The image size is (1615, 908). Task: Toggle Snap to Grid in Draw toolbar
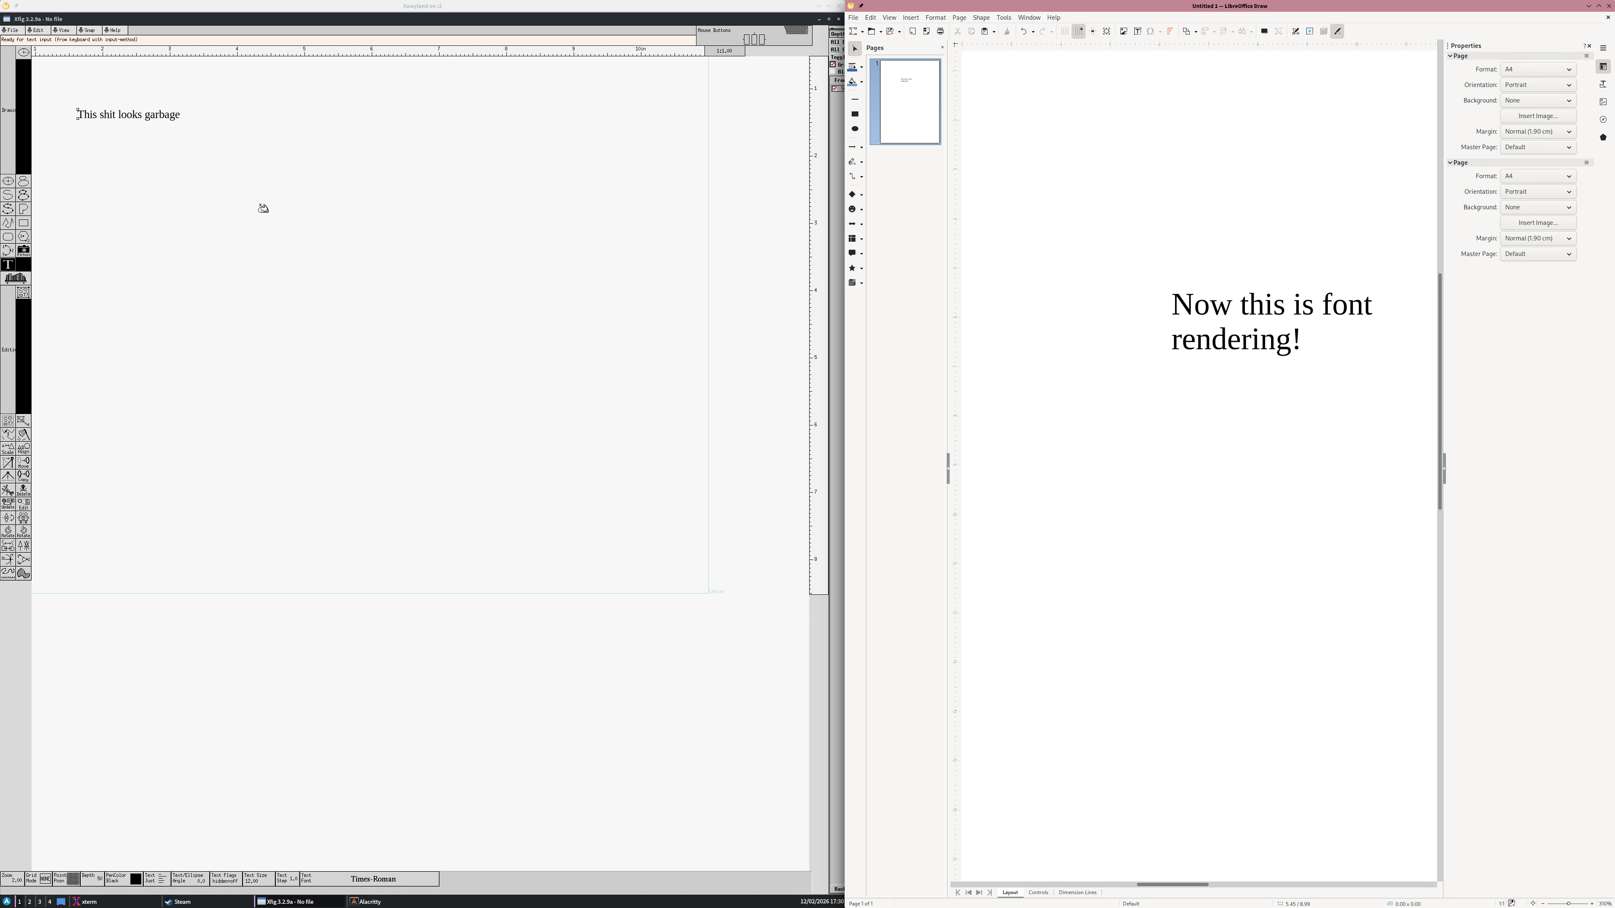coord(1078,32)
